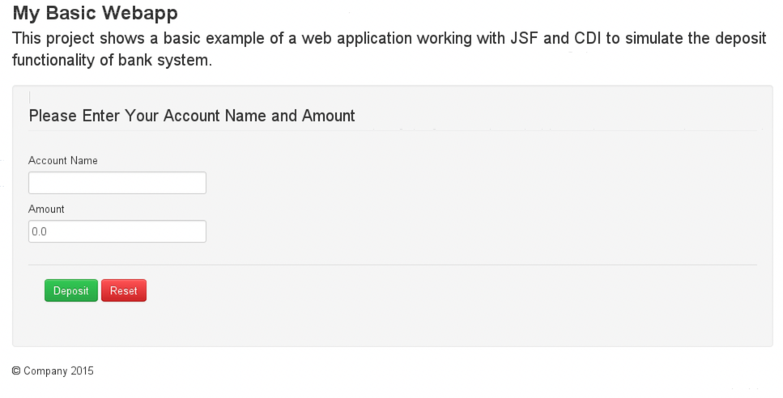The width and height of the screenshot is (783, 398).
Task: Click the horizontal divider above the Deposit button
Action: tap(392, 265)
